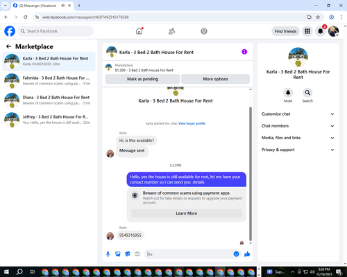Screen dimensions: 347x277
Task: Open the Facebook logo home link
Action: click(x=10, y=31)
